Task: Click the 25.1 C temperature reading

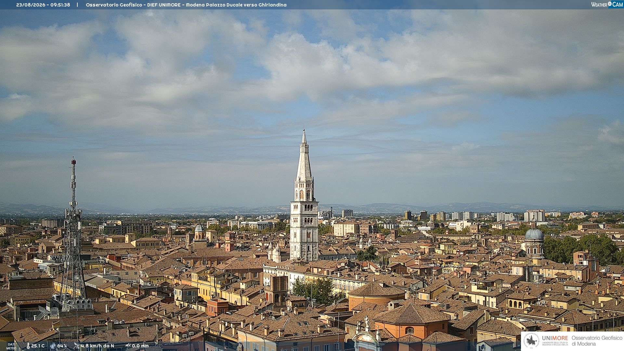Action: 38,346
